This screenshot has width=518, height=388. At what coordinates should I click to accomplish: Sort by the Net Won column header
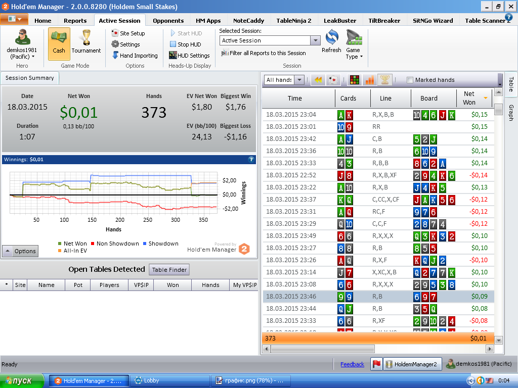point(474,98)
